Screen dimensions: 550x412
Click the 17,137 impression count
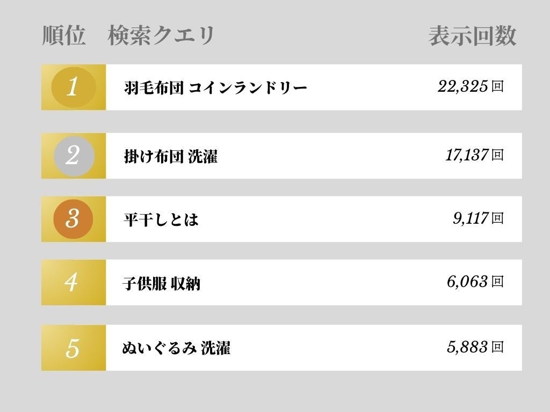(466, 155)
